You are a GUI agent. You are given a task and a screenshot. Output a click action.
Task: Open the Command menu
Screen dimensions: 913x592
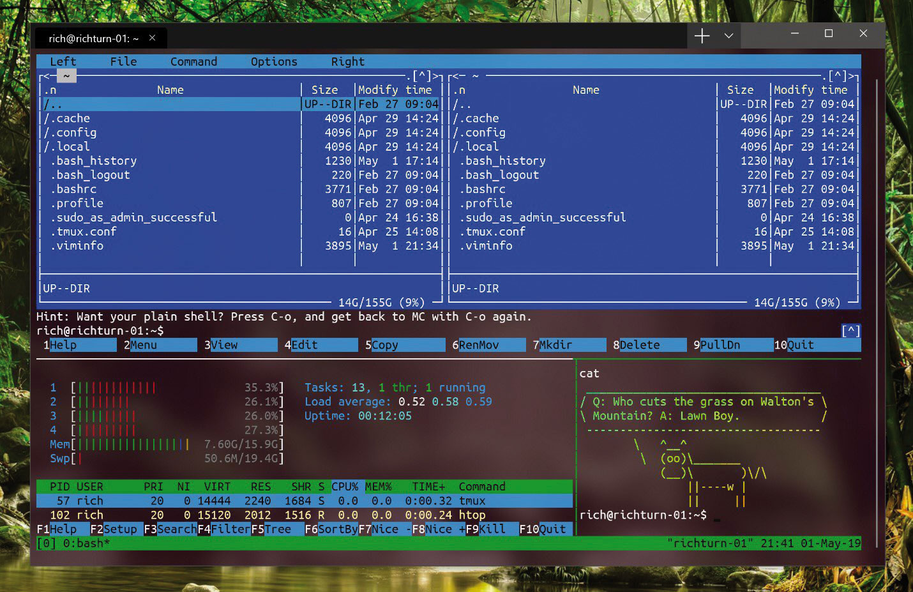(193, 61)
